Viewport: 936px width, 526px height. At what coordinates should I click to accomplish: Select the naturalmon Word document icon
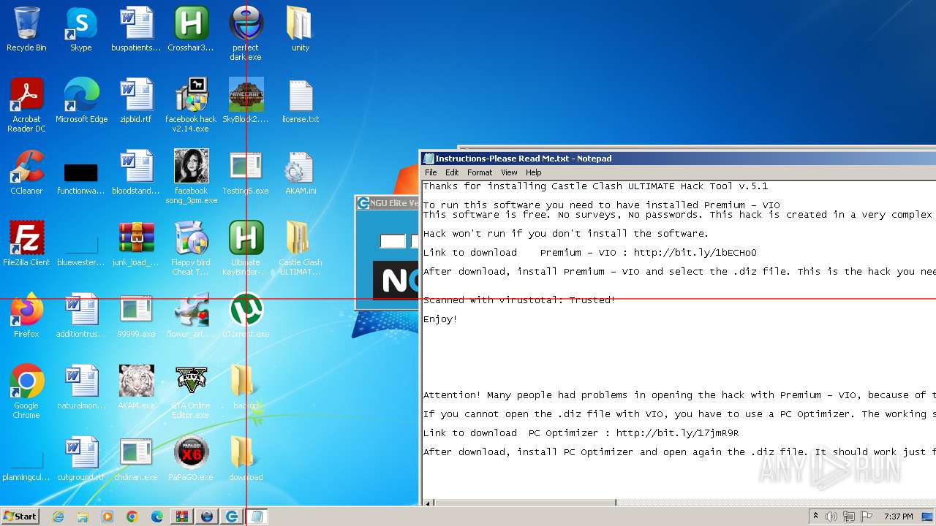click(x=81, y=387)
